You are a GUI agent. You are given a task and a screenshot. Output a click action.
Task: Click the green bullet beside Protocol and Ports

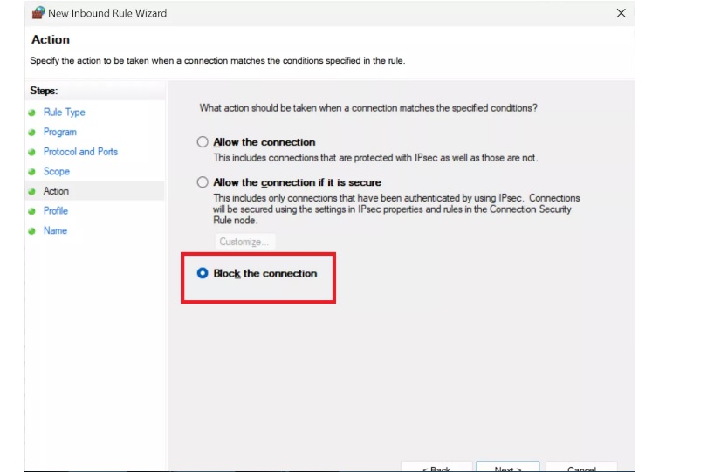click(31, 152)
